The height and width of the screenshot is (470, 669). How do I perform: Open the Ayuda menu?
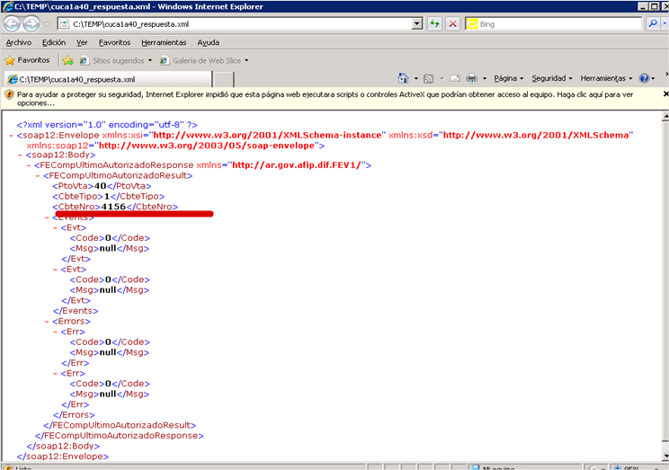209,42
